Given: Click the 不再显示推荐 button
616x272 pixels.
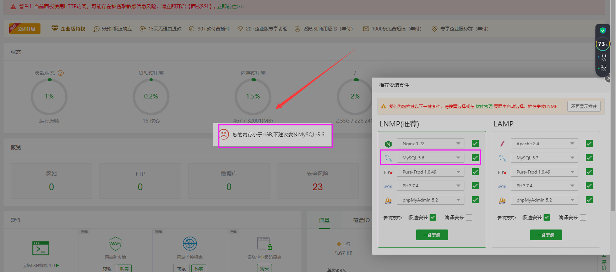Looking at the screenshot, I should click(x=584, y=106).
